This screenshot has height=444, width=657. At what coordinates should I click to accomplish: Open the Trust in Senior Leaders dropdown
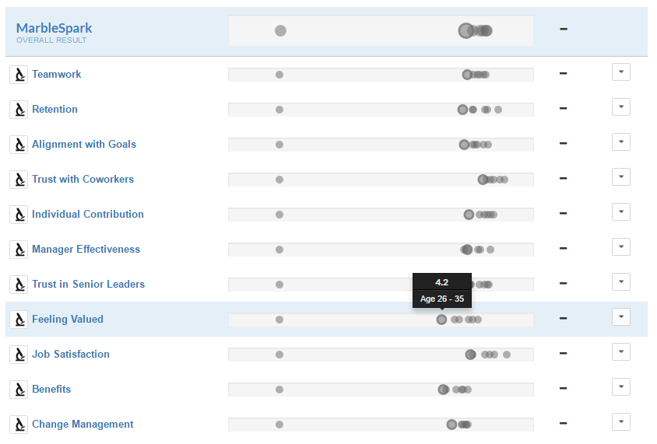621,282
